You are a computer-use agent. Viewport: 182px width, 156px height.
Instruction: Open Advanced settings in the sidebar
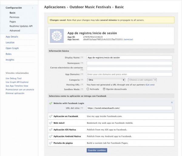pos(15,30)
